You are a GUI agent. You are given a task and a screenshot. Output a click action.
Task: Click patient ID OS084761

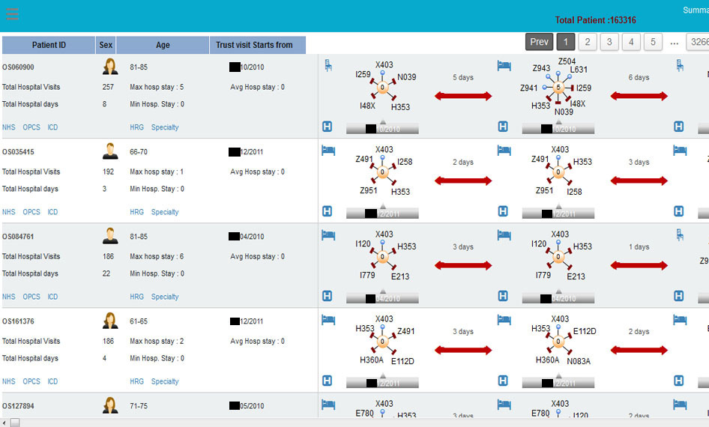click(18, 236)
